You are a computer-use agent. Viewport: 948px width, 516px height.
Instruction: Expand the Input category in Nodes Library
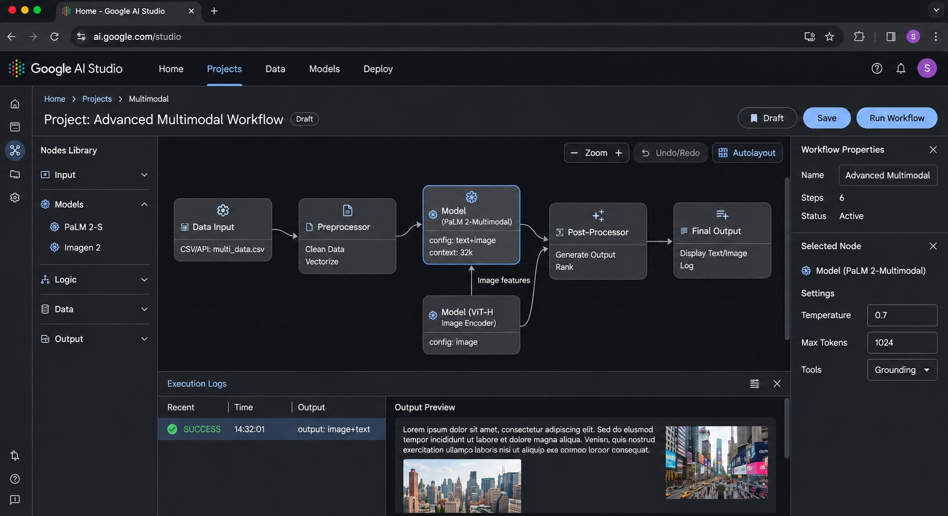tap(95, 175)
